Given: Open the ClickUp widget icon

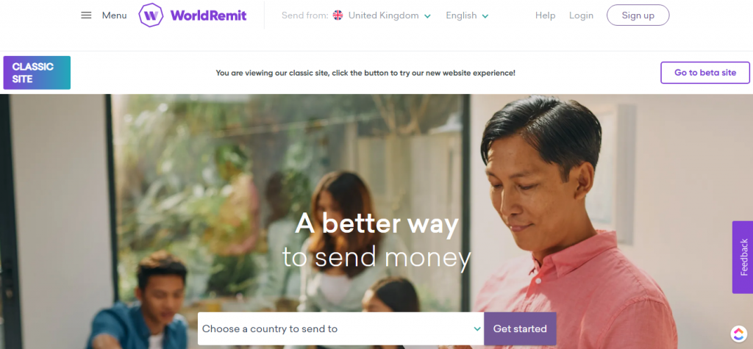Looking at the screenshot, I should [x=739, y=333].
